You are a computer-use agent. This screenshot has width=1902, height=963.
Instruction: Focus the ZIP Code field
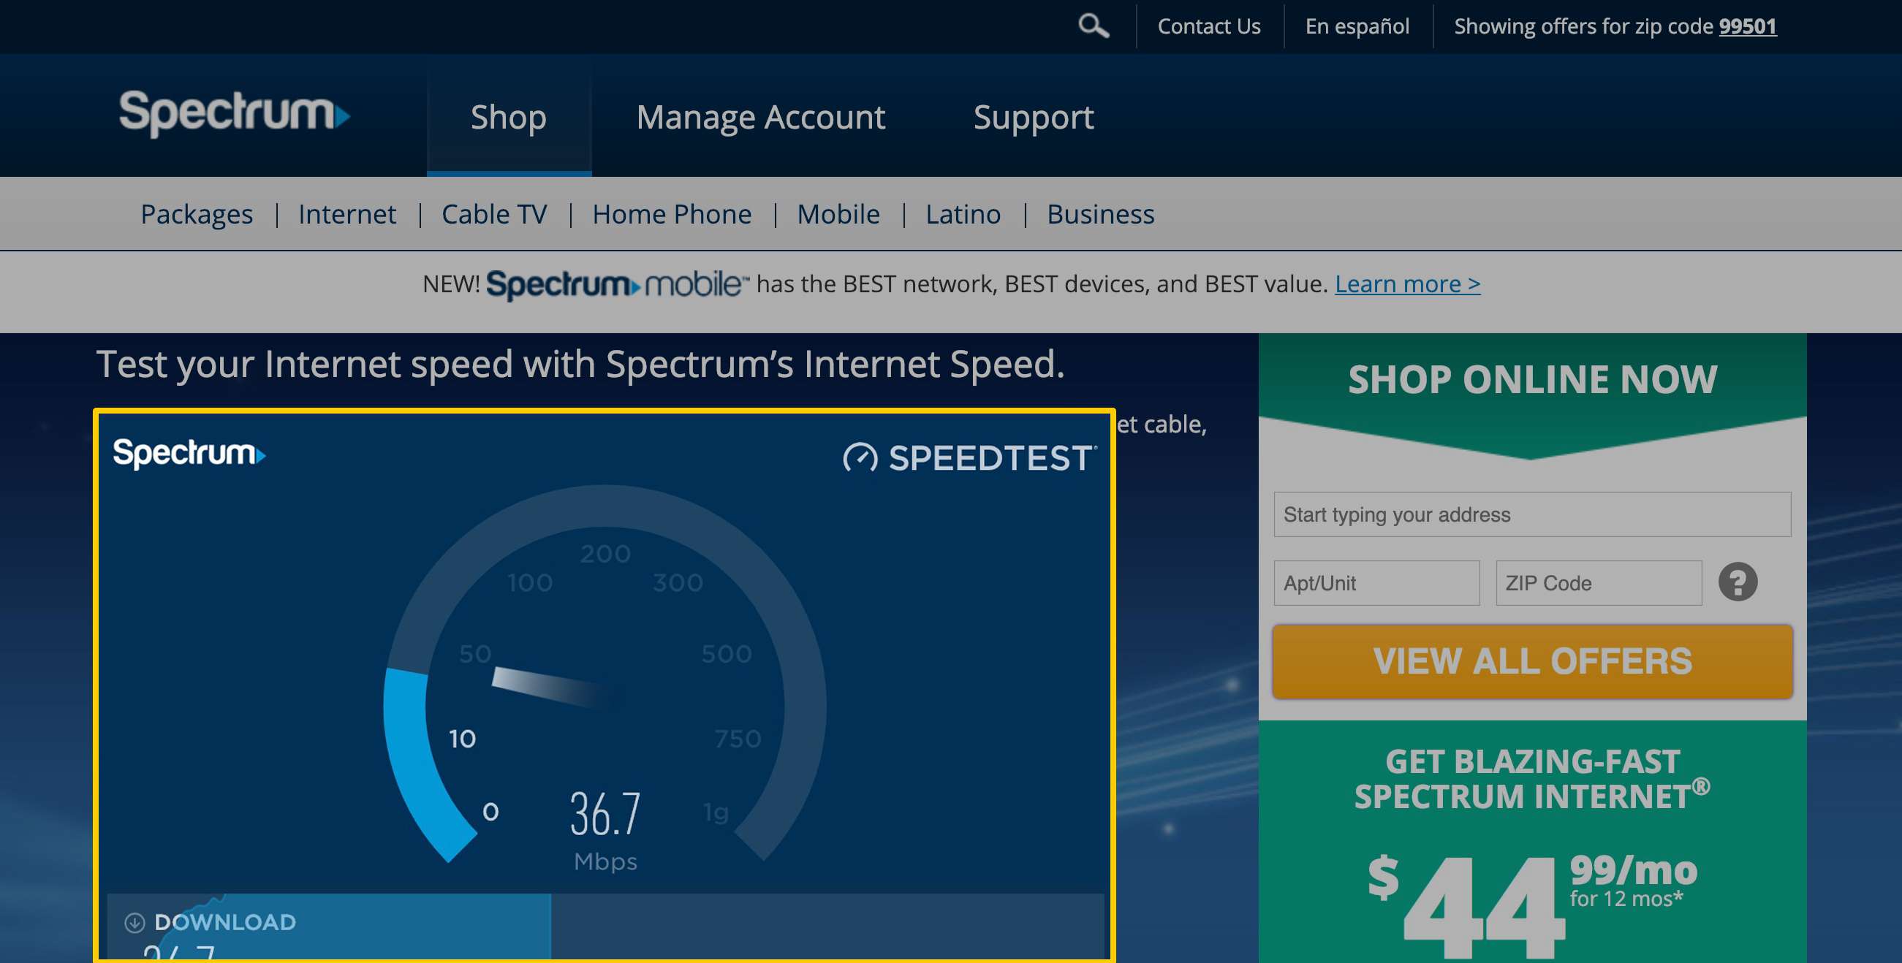[1599, 583]
